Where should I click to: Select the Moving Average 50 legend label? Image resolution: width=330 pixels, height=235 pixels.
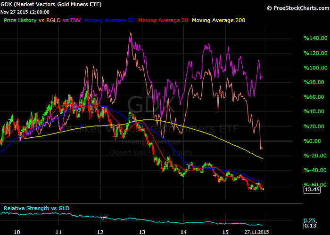pos(109,20)
